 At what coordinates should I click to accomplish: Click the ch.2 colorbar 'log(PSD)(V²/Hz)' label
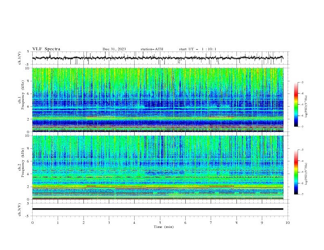coord(306,174)
